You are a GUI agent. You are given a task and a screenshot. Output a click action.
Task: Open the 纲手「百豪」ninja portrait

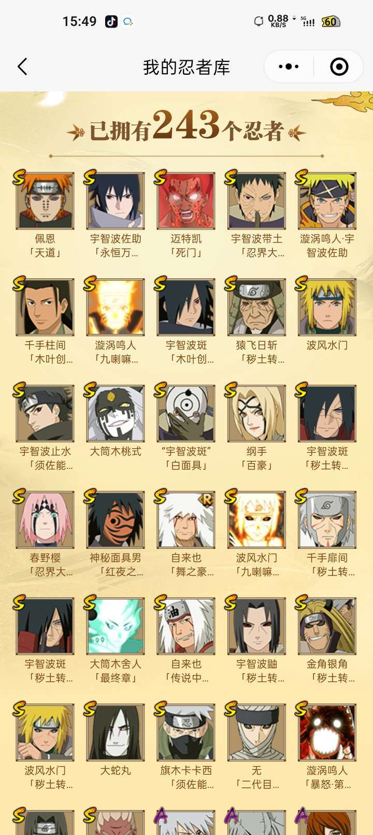tap(256, 414)
